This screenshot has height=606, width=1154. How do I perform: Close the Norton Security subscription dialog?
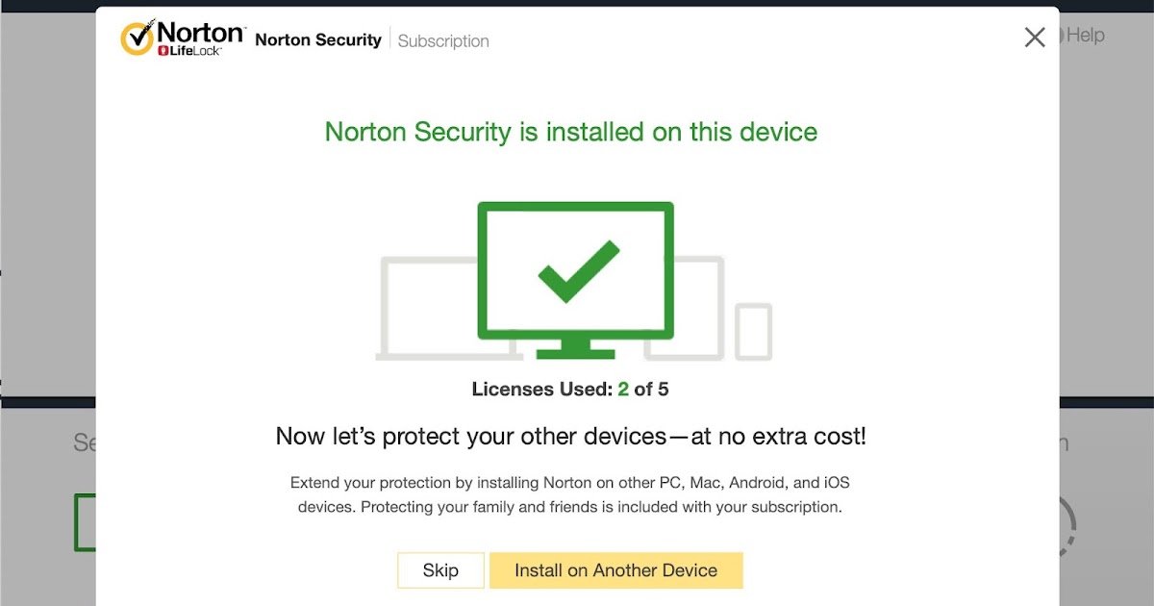[x=1035, y=38]
